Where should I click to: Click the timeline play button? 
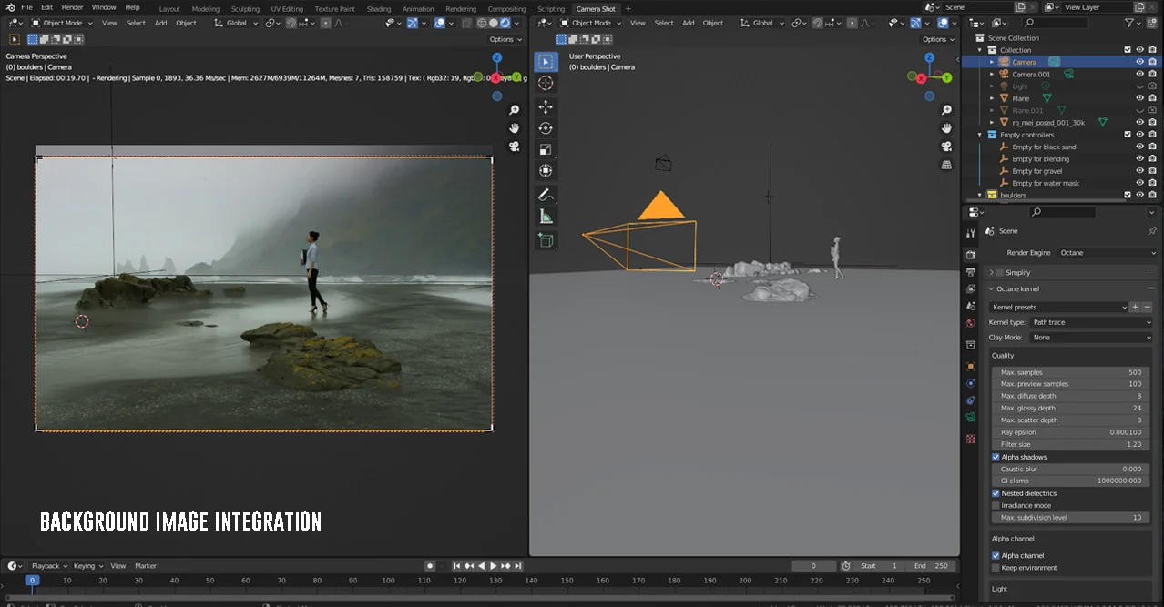pyautogui.click(x=492, y=565)
